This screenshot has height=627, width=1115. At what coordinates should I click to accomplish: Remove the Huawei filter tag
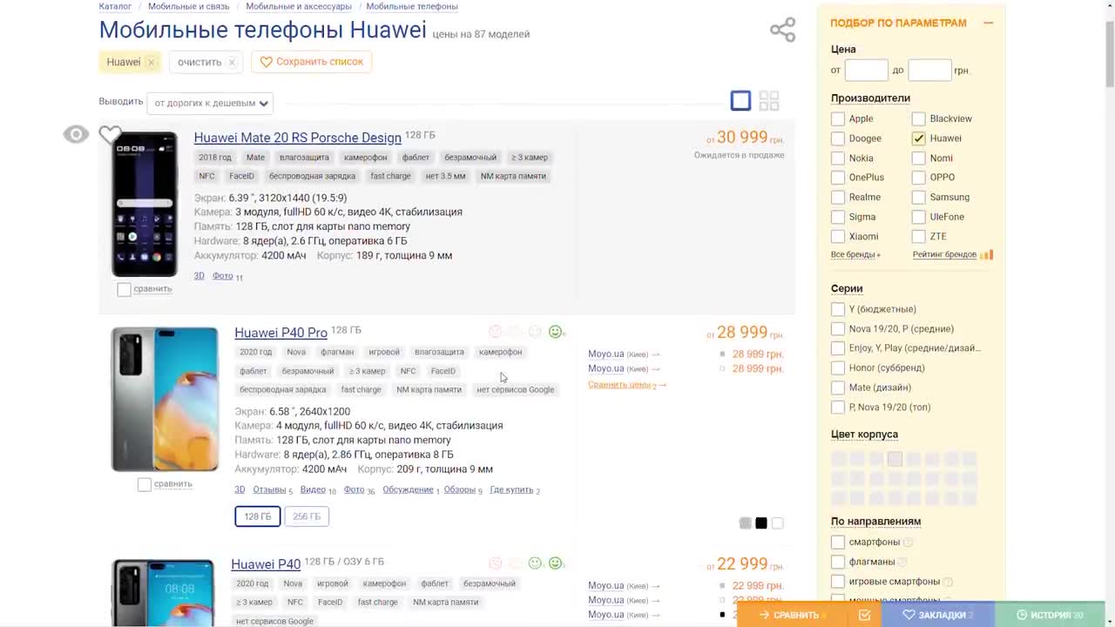(151, 62)
